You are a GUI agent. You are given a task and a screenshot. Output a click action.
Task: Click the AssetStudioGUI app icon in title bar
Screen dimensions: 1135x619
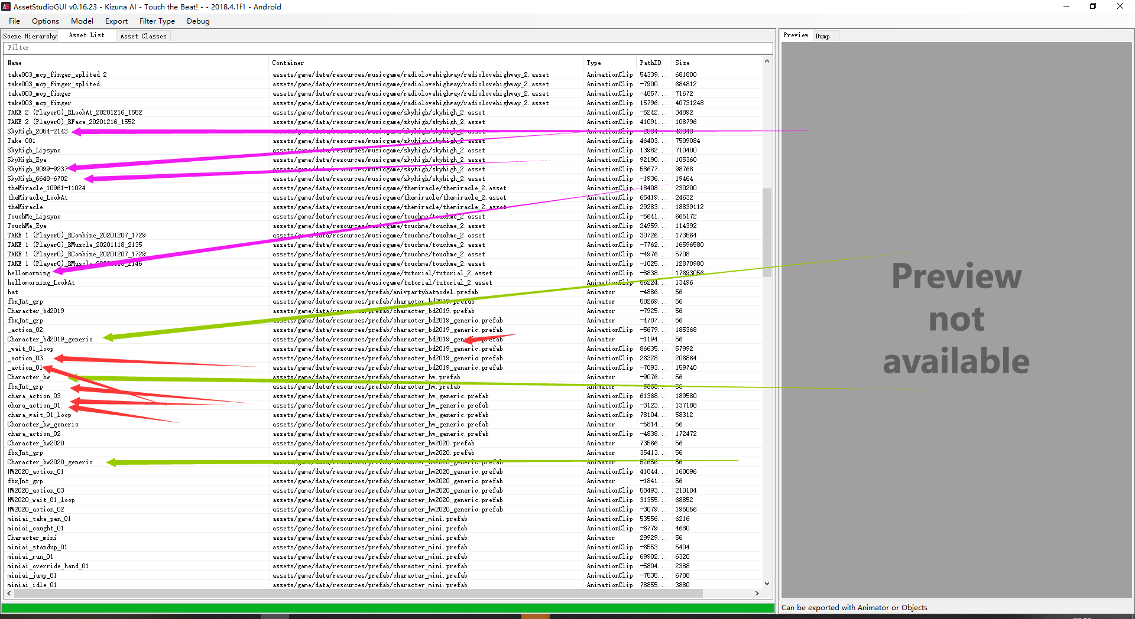click(6, 6)
